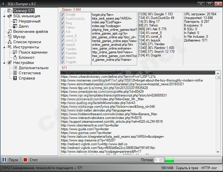Click the URL list scroll-up arrow
223x172 pixels.
pos(218,73)
